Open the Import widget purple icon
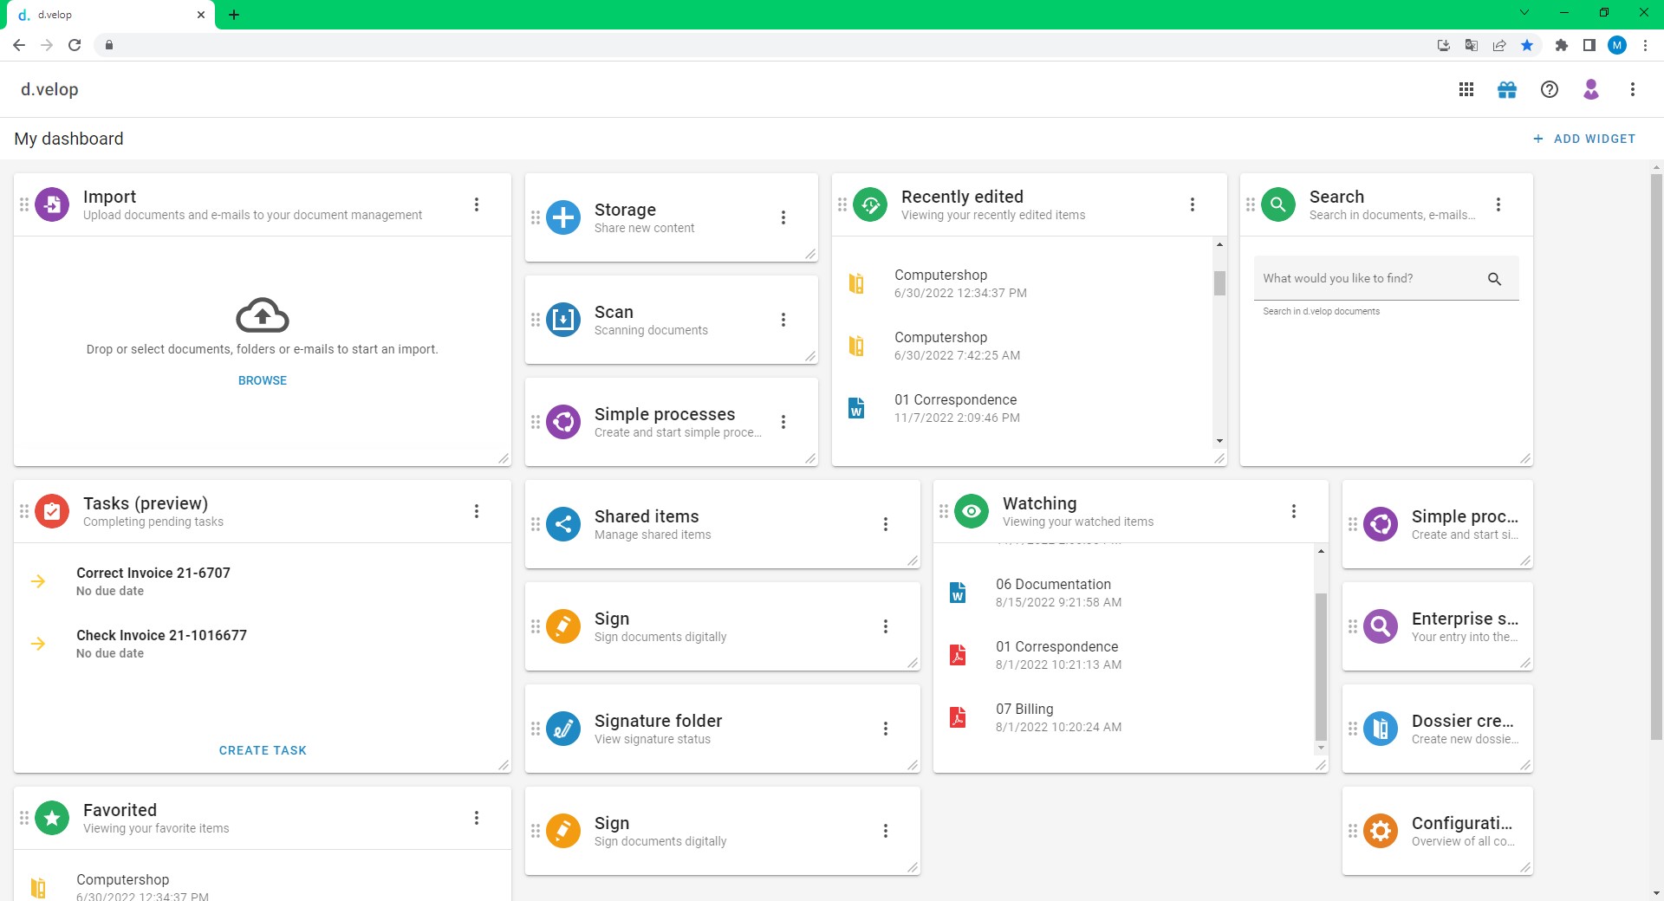 52,205
